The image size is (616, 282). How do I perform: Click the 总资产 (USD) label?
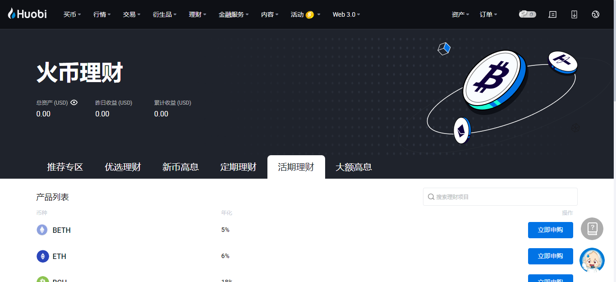(52, 103)
